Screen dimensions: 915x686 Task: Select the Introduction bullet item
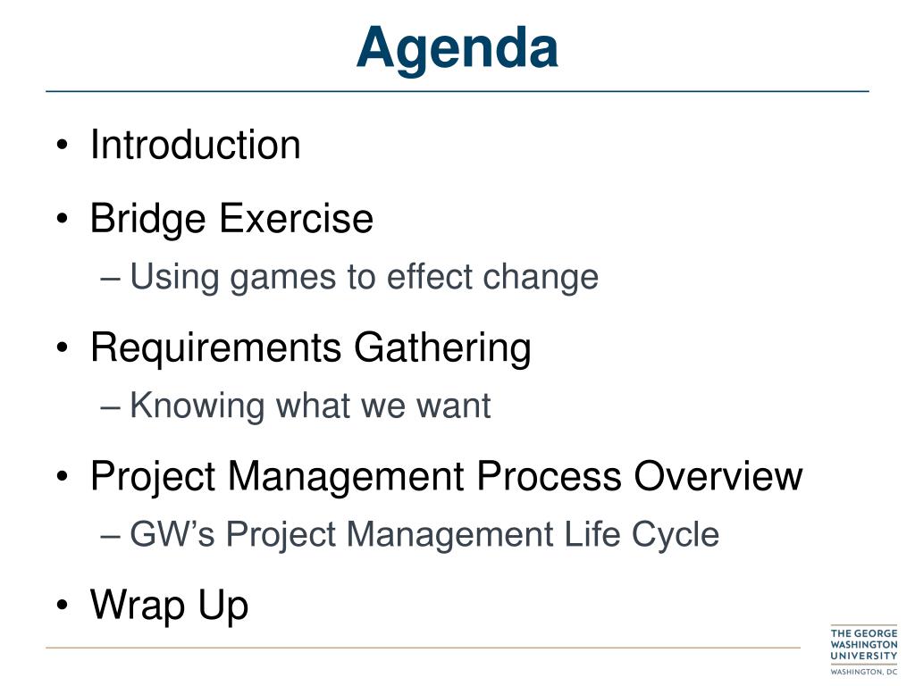196,144
